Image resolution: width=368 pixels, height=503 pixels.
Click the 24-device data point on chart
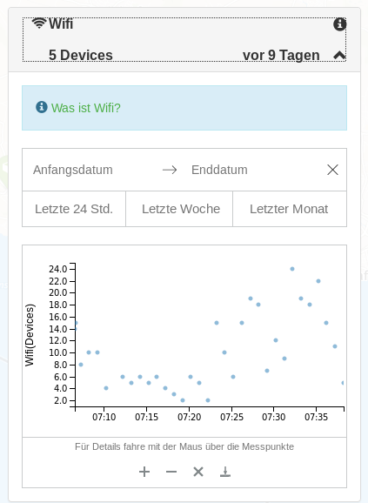click(x=292, y=269)
